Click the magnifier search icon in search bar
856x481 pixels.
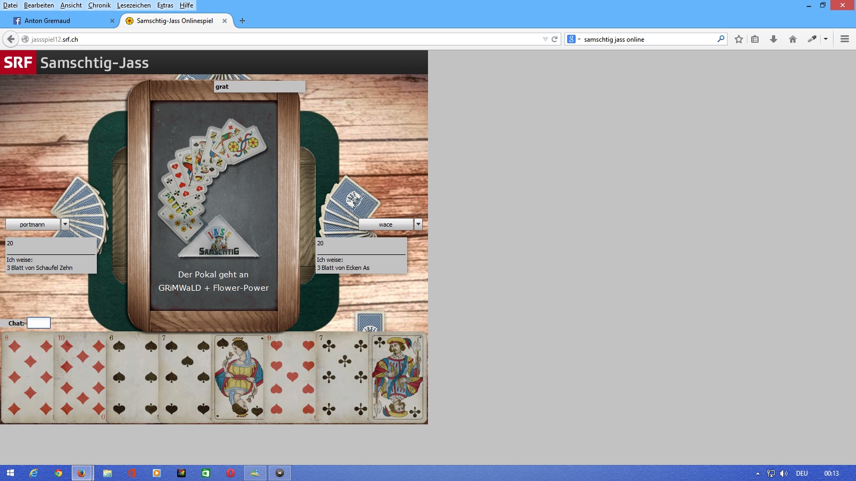[x=721, y=39]
